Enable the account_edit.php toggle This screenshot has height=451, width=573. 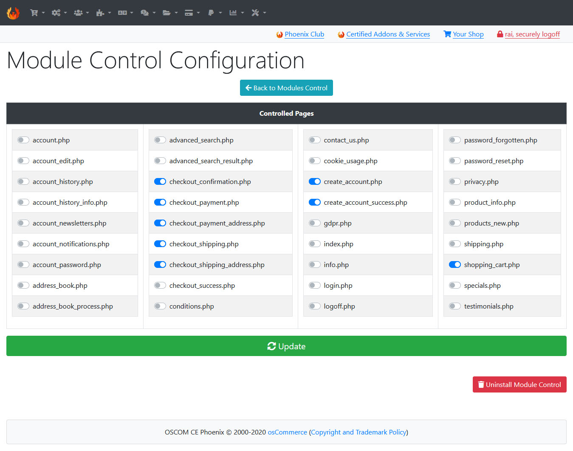23,161
